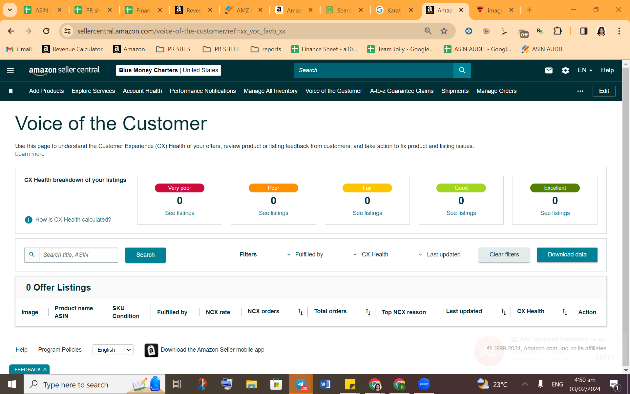Open File Explorer from the taskbar
The height and width of the screenshot is (394, 630).
pos(251,384)
